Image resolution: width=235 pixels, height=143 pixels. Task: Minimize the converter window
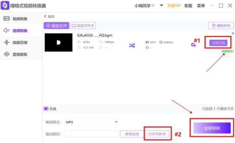[x=212, y=5]
